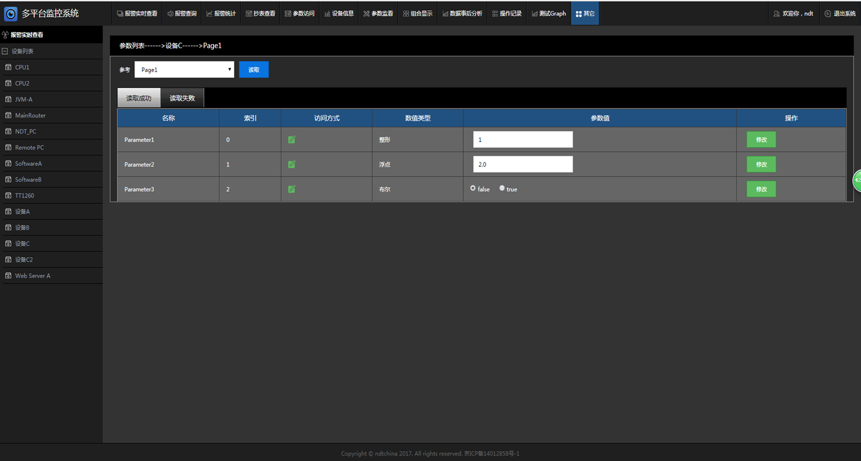Click the Parameter1 value input field
861x461 pixels.
[x=523, y=140]
